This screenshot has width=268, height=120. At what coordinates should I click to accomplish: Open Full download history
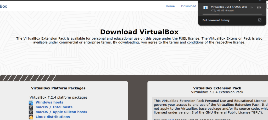[216, 20]
